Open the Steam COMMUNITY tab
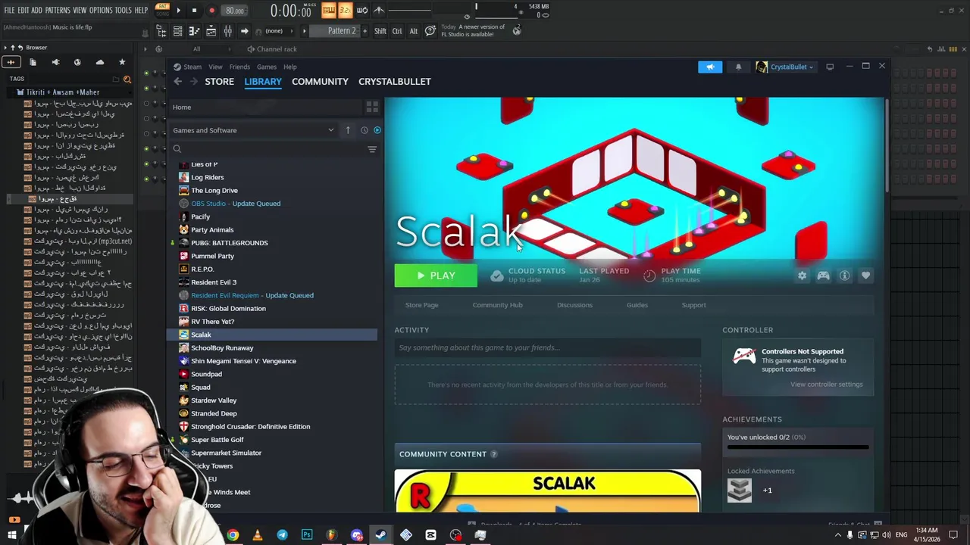970x545 pixels. (320, 82)
